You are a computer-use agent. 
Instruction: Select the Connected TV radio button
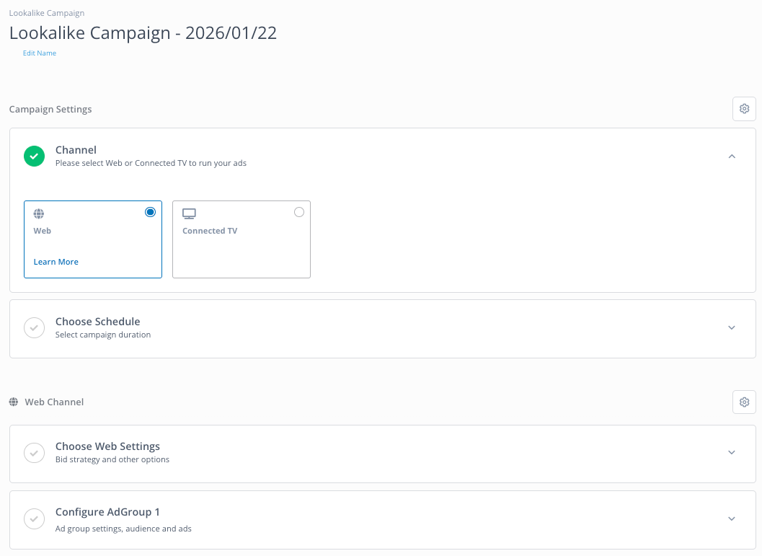(299, 212)
